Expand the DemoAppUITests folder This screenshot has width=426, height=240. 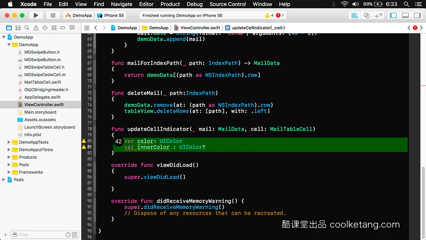click(x=9, y=150)
